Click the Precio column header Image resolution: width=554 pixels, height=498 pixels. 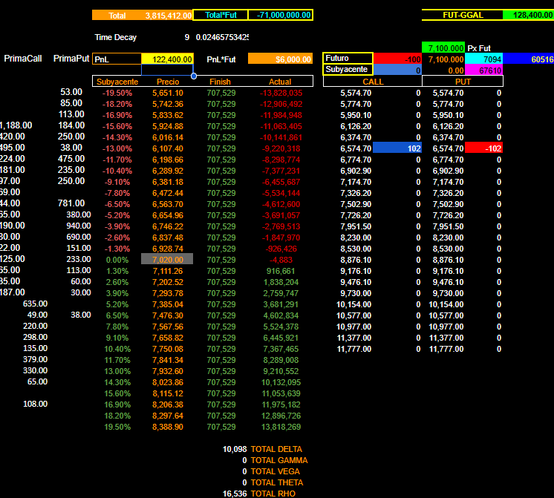click(168, 82)
